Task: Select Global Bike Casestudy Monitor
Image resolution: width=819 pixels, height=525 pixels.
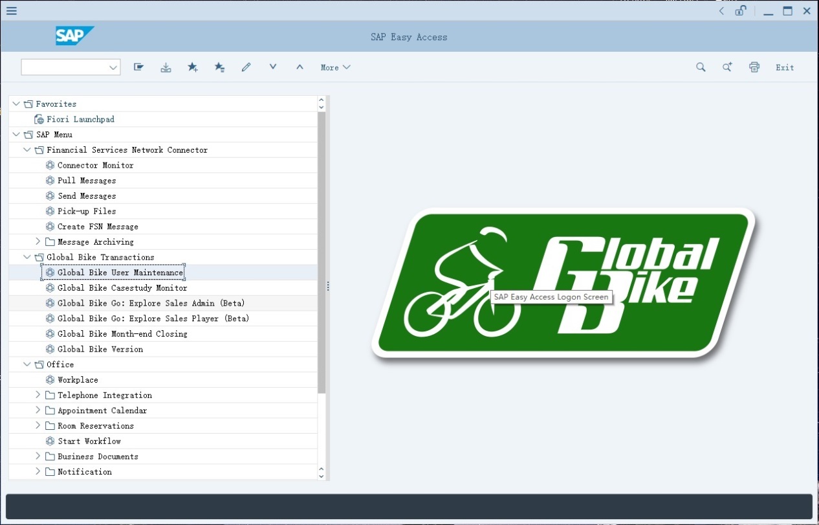Action: (122, 288)
